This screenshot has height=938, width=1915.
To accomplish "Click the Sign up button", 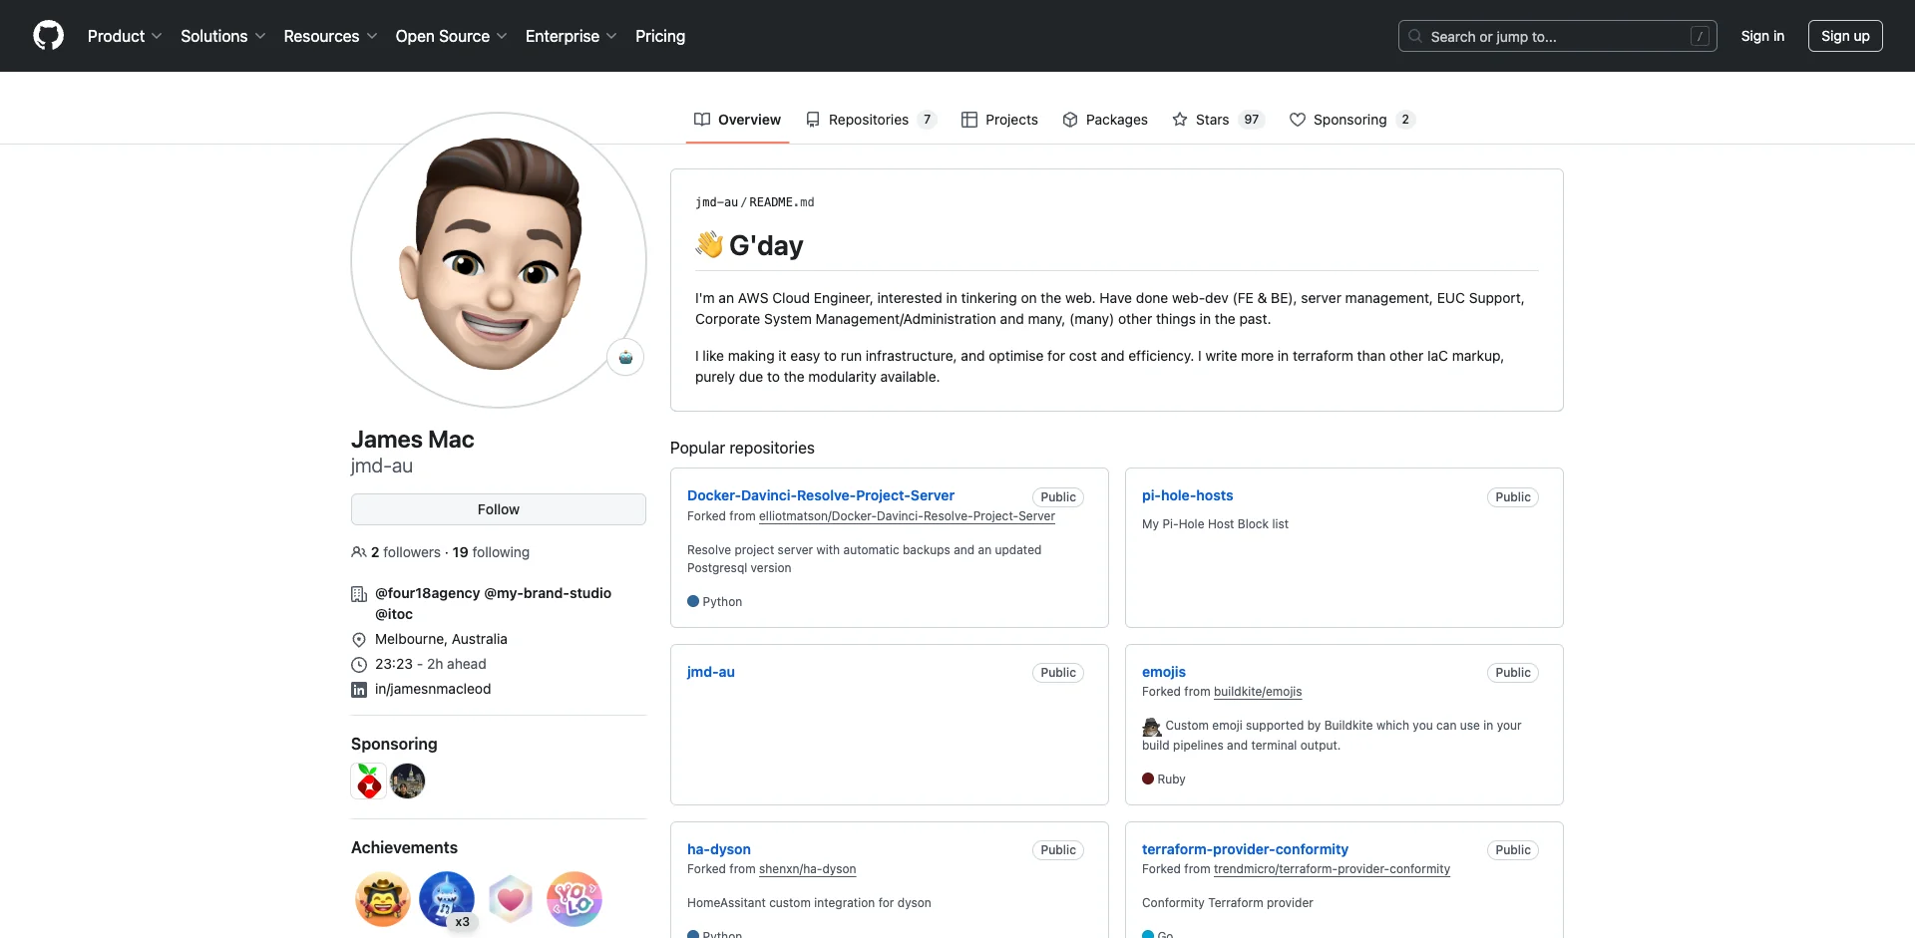I will [1845, 36].
